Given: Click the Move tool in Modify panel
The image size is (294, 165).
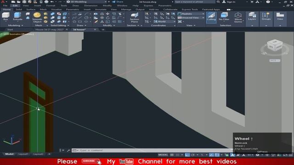Looking at the screenshot, I should click(x=107, y=14).
